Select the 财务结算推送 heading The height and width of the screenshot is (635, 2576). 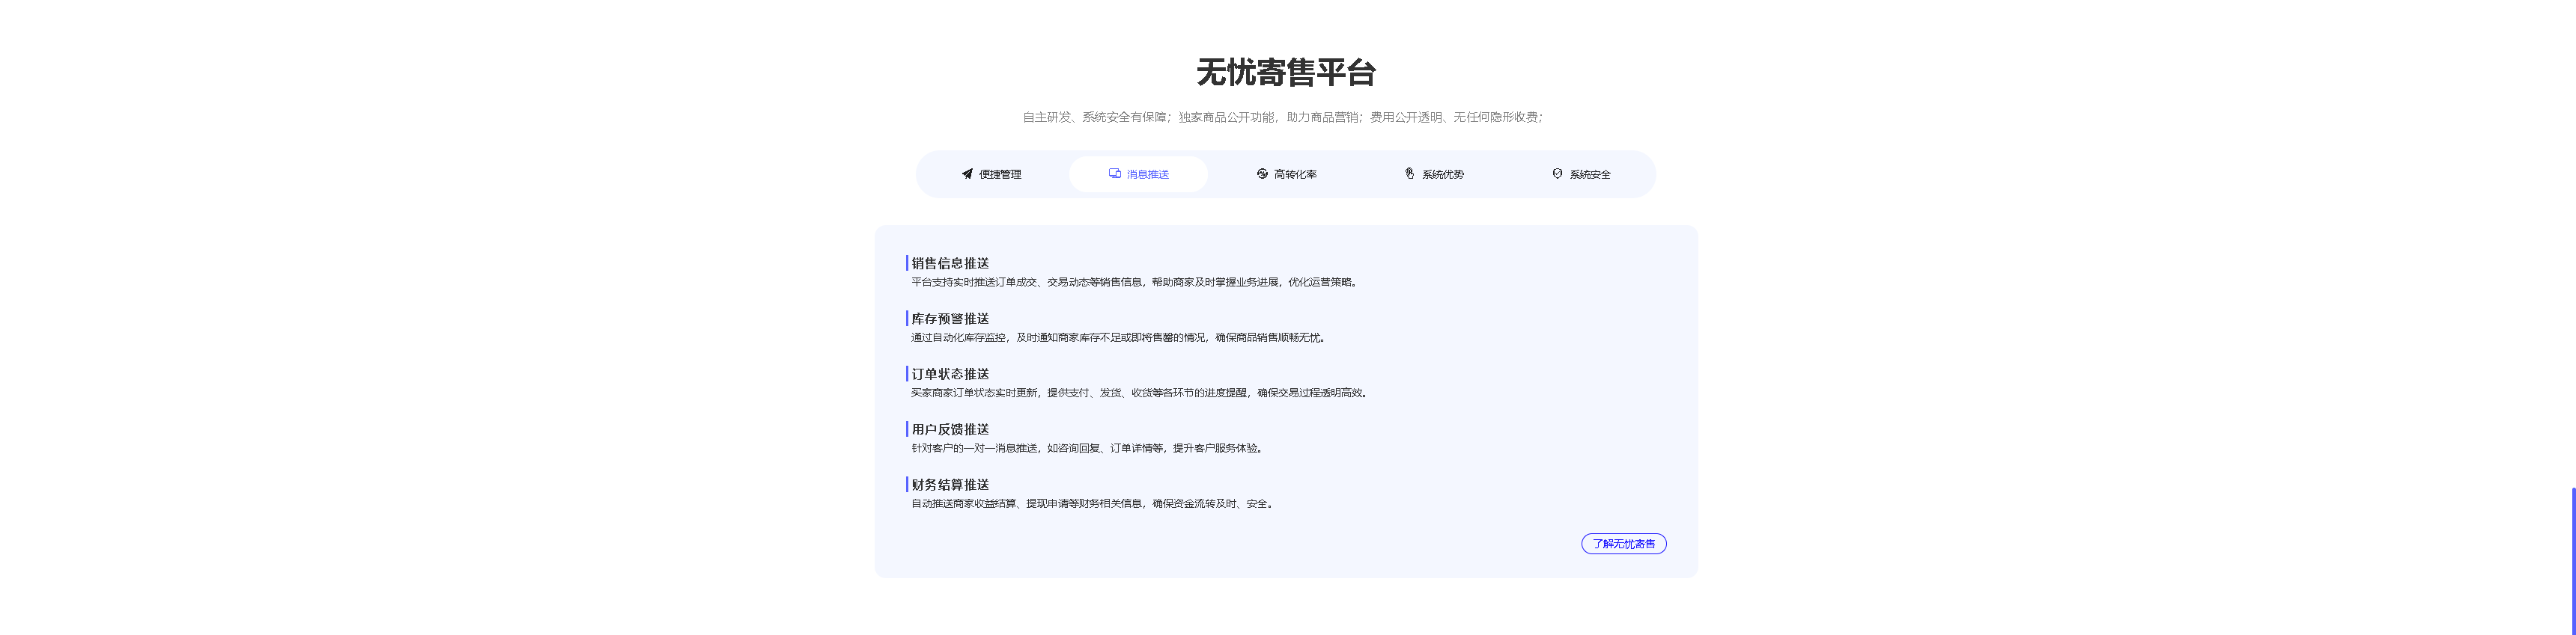pos(950,485)
